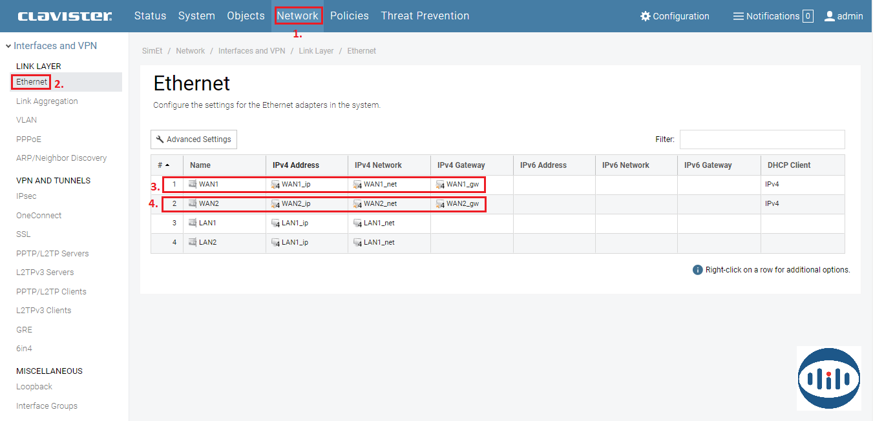Viewport: 873px width, 421px height.
Task: Select the LAN1 table row name
Action: (207, 223)
